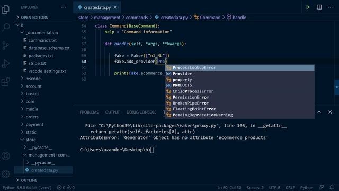339x191 pixels.
Task: Close the createdata.py tab
Action: (115, 7)
